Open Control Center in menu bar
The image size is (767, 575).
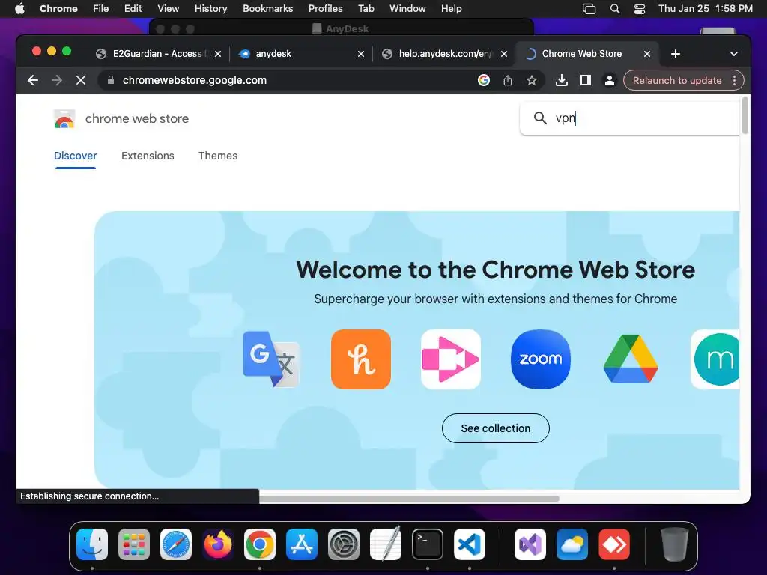pos(640,9)
